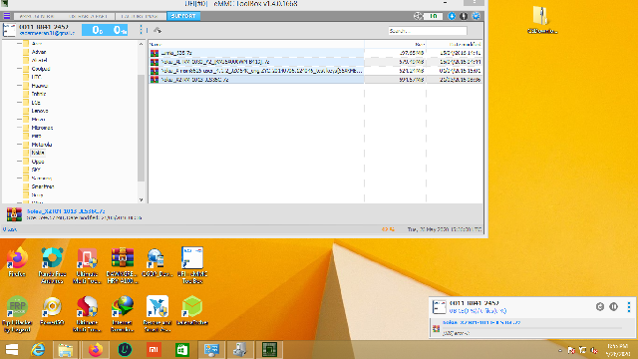Click the file name link in download popup
This screenshot has height=359, width=638.
click(x=481, y=322)
